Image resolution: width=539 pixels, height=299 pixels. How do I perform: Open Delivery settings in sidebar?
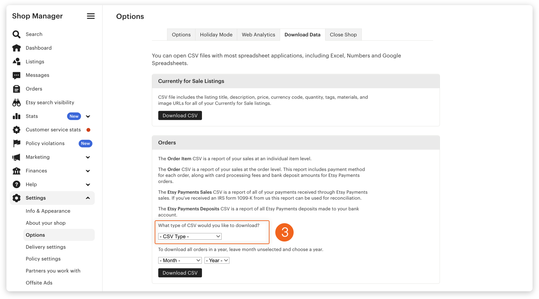46,247
